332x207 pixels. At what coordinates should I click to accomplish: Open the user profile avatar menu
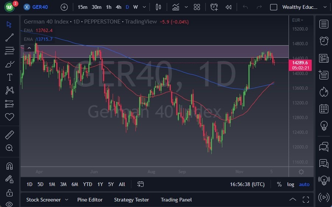coord(10,7)
